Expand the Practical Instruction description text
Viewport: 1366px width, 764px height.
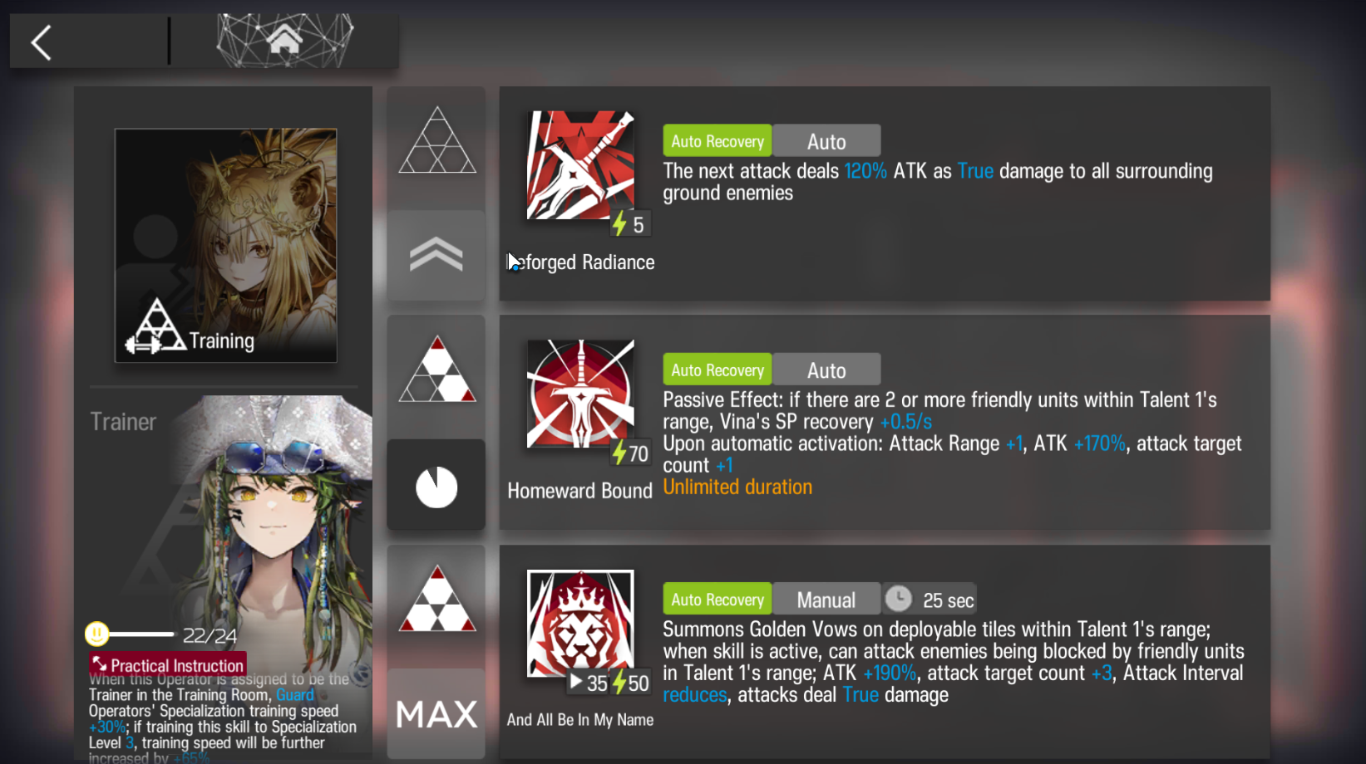224,717
